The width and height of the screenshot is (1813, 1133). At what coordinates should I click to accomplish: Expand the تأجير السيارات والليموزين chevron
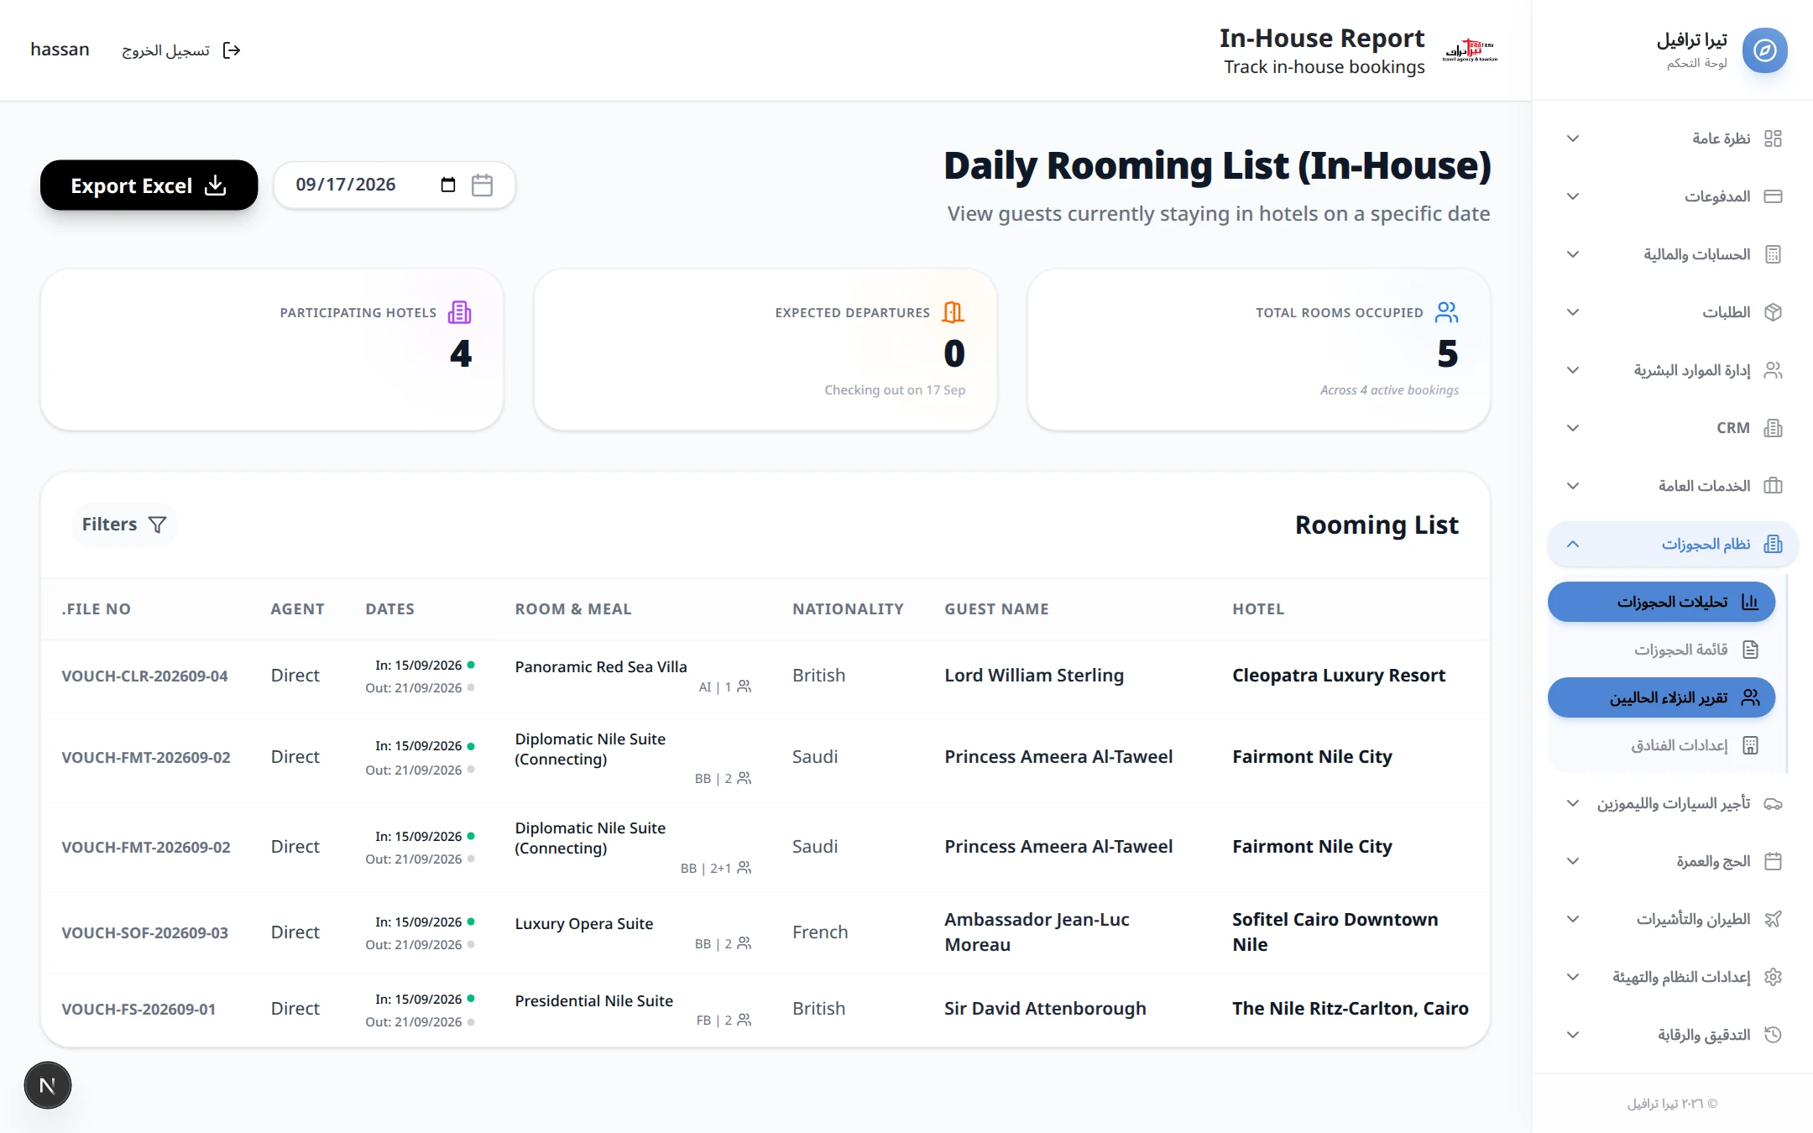[1573, 803]
